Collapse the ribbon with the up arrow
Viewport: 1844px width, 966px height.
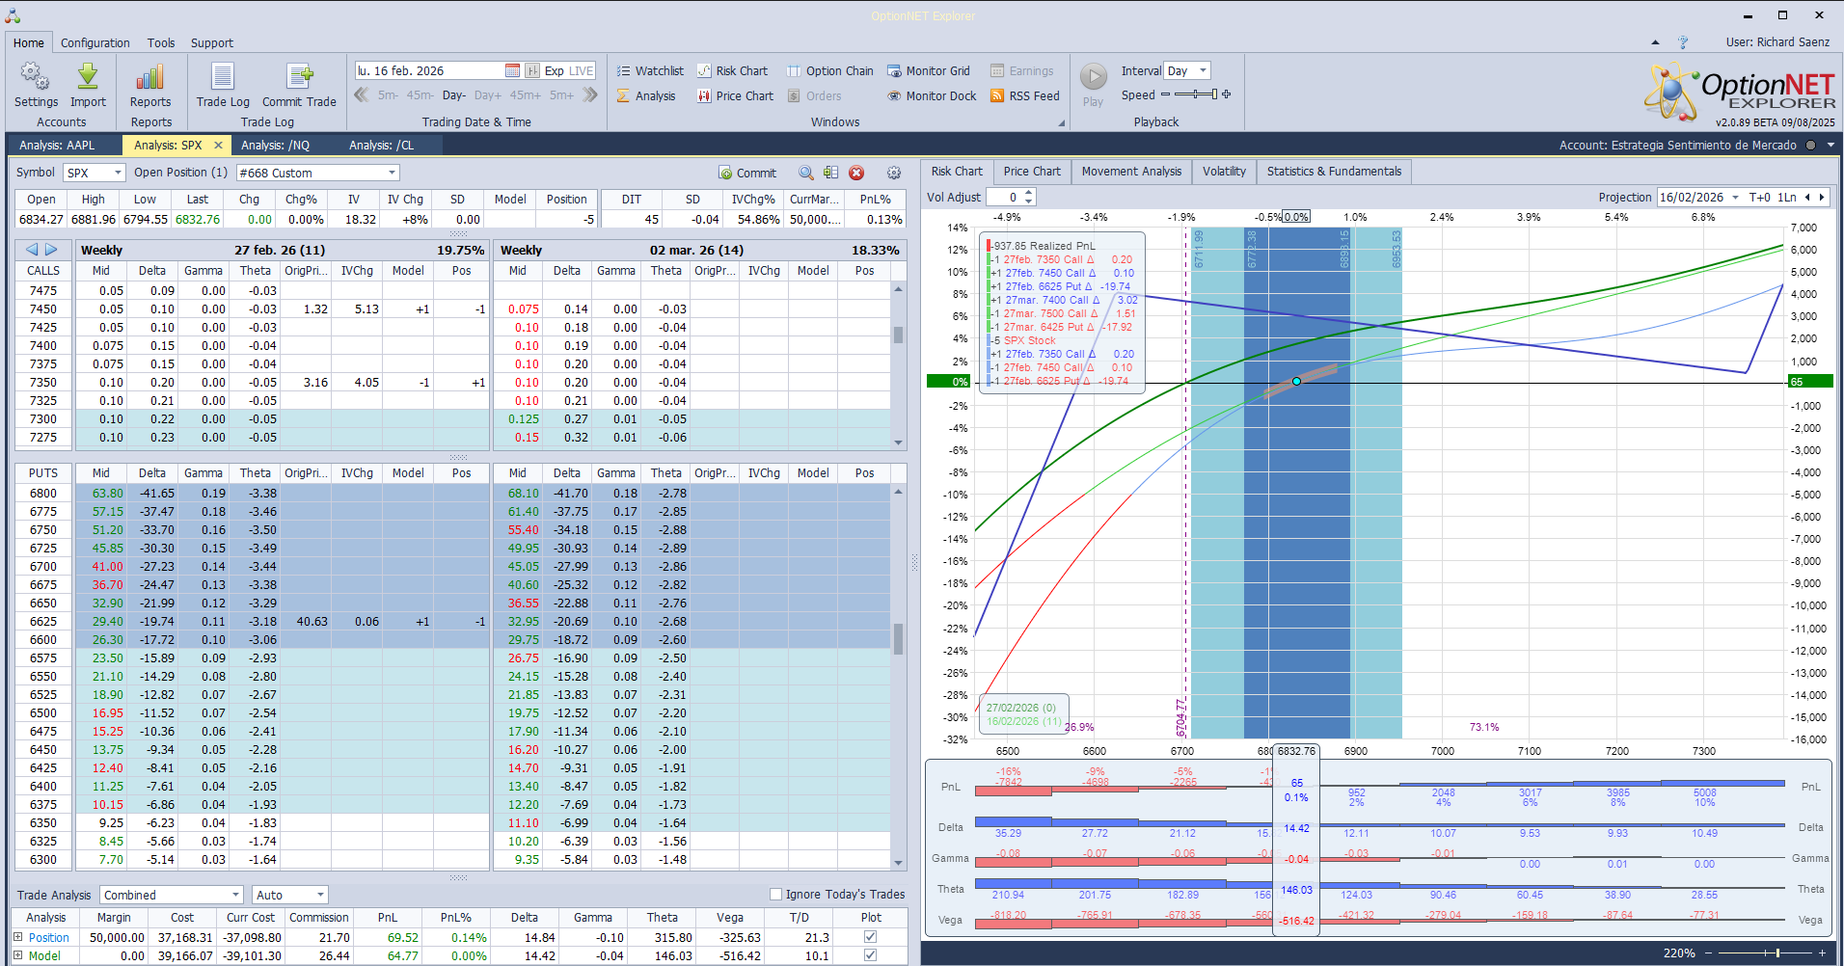[1655, 42]
